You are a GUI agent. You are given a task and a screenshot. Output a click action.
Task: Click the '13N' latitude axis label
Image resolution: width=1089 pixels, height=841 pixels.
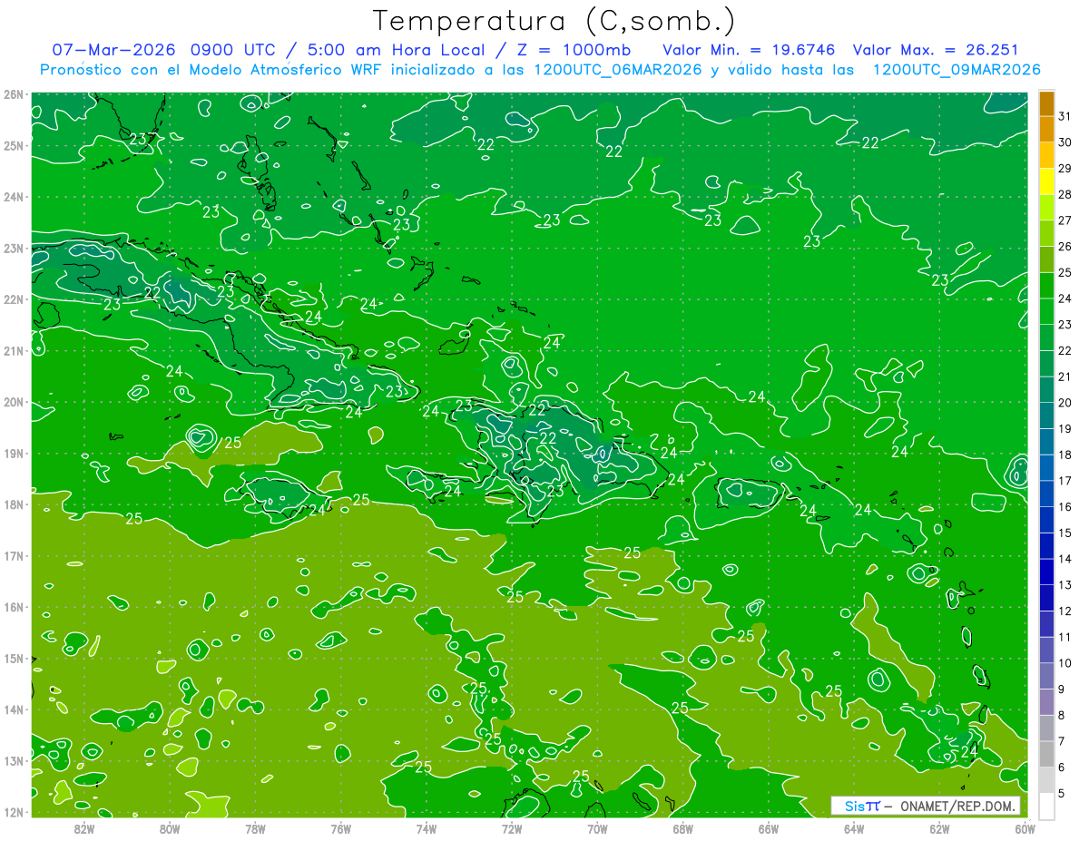[14, 760]
